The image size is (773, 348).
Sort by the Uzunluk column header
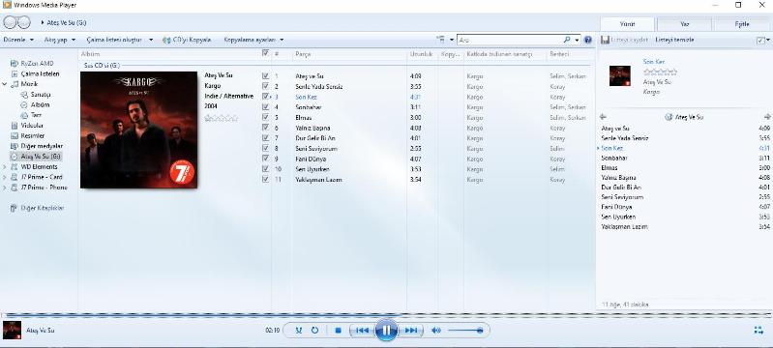click(x=423, y=54)
